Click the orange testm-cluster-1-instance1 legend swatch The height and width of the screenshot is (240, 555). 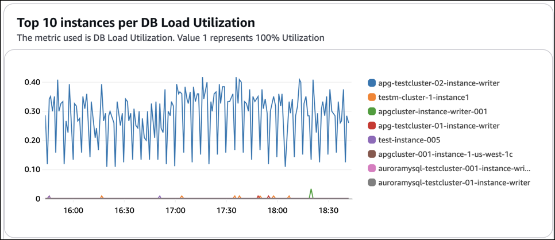tap(372, 98)
